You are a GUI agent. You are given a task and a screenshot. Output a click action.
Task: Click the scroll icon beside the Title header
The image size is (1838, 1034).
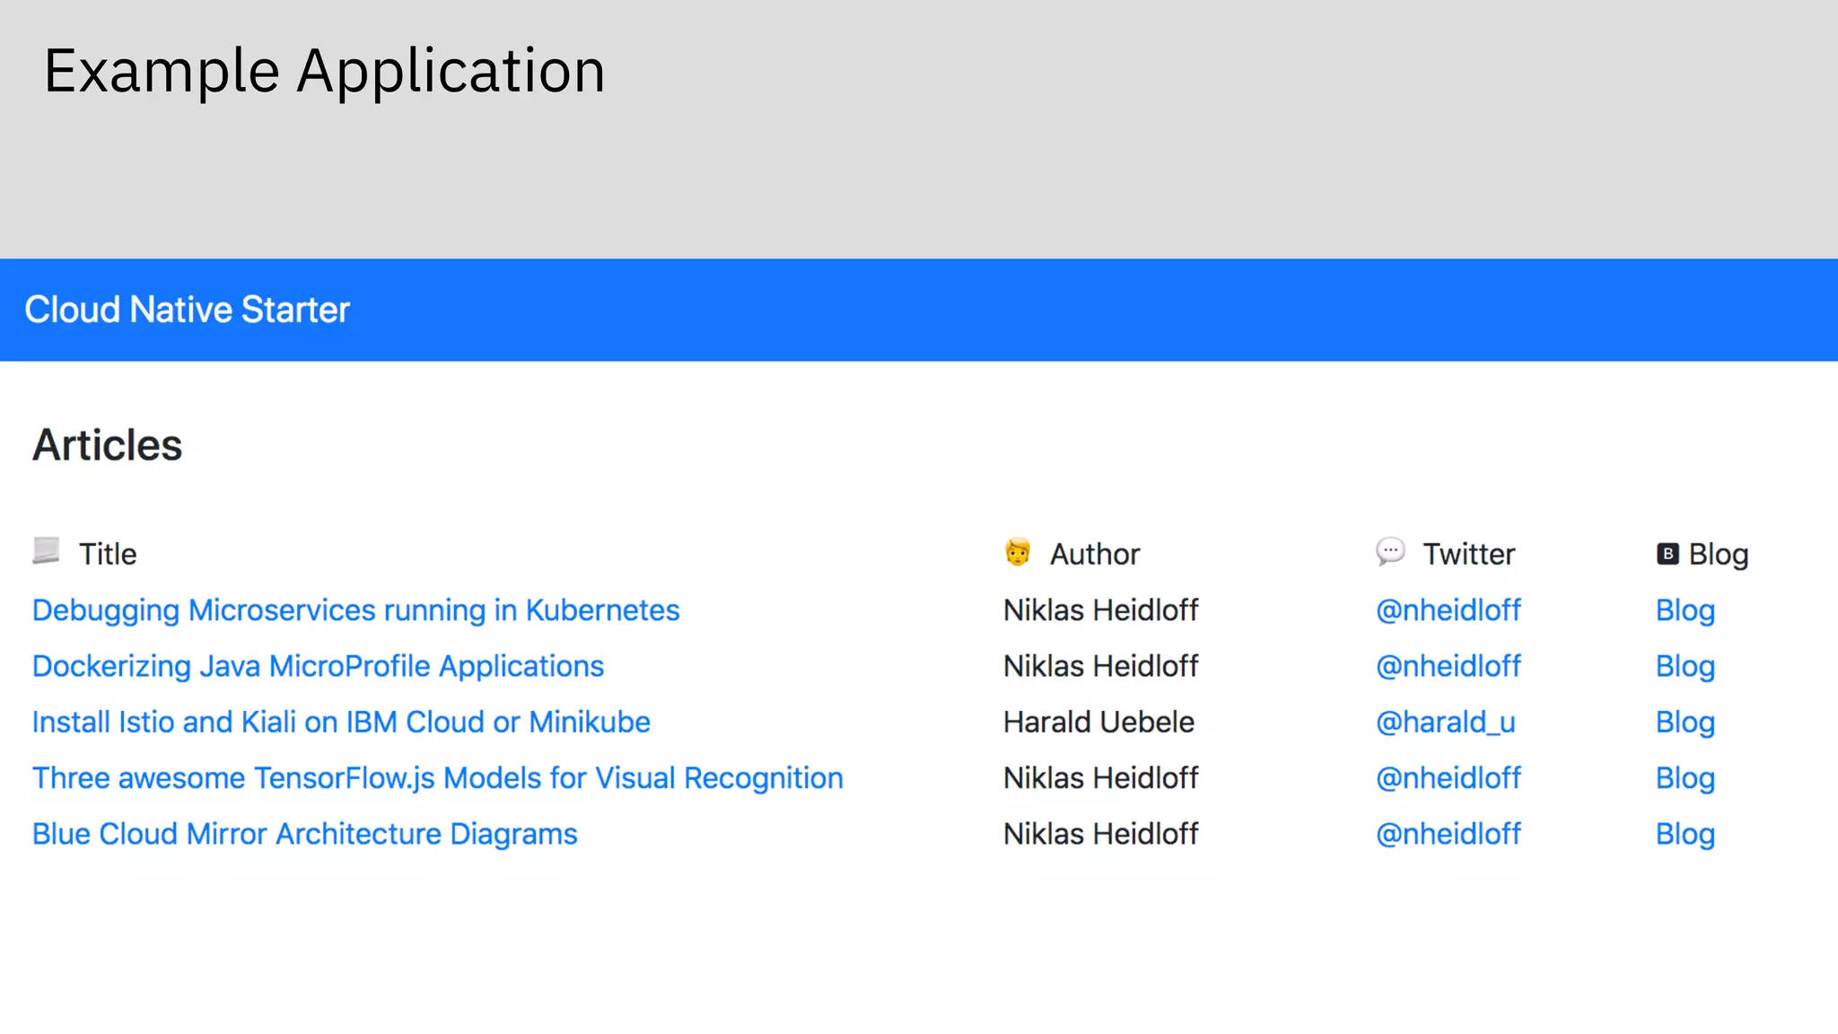[x=46, y=551]
